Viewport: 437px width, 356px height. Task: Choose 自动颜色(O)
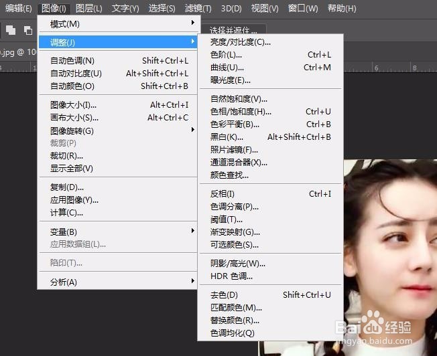coord(117,86)
